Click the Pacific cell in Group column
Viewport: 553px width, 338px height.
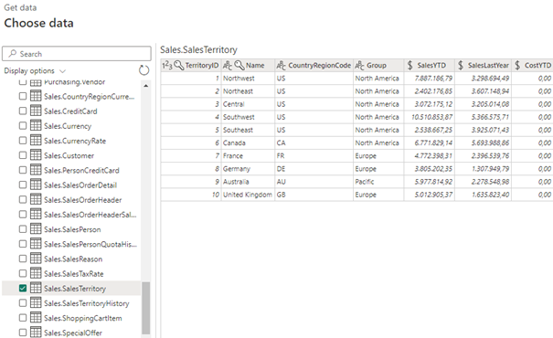[378, 182]
